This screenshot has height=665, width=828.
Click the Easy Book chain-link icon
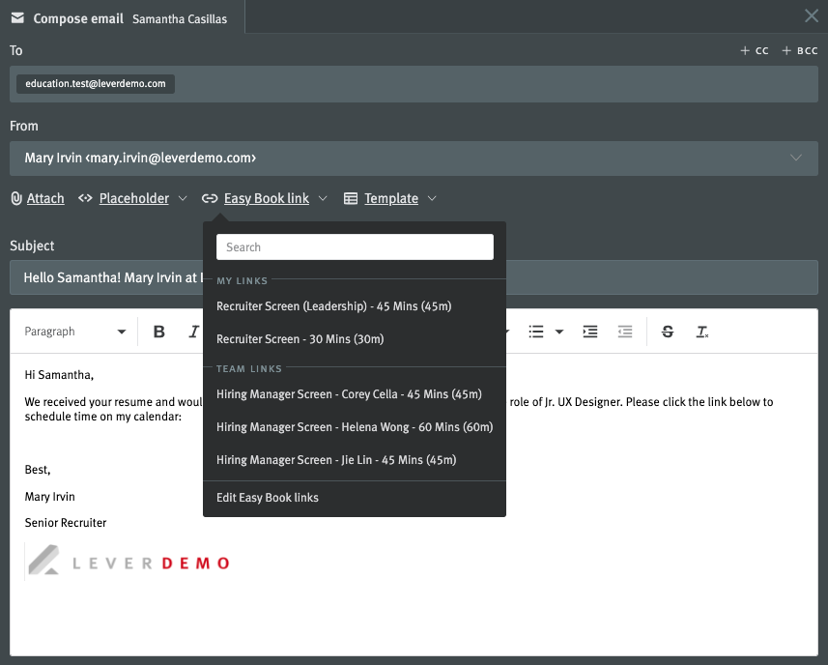pyautogui.click(x=210, y=198)
